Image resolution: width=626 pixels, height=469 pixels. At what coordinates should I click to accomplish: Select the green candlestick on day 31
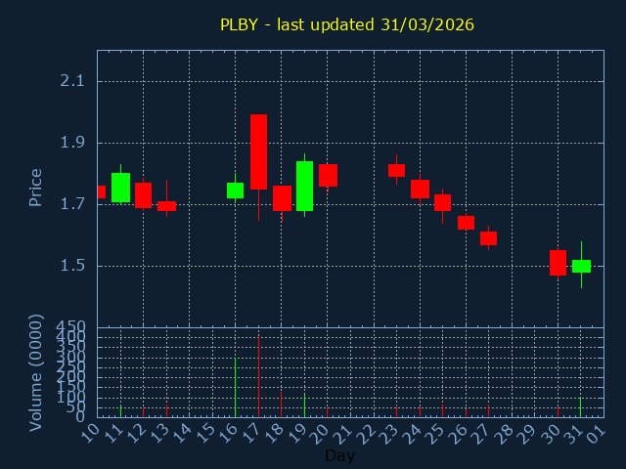click(x=581, y=266)
